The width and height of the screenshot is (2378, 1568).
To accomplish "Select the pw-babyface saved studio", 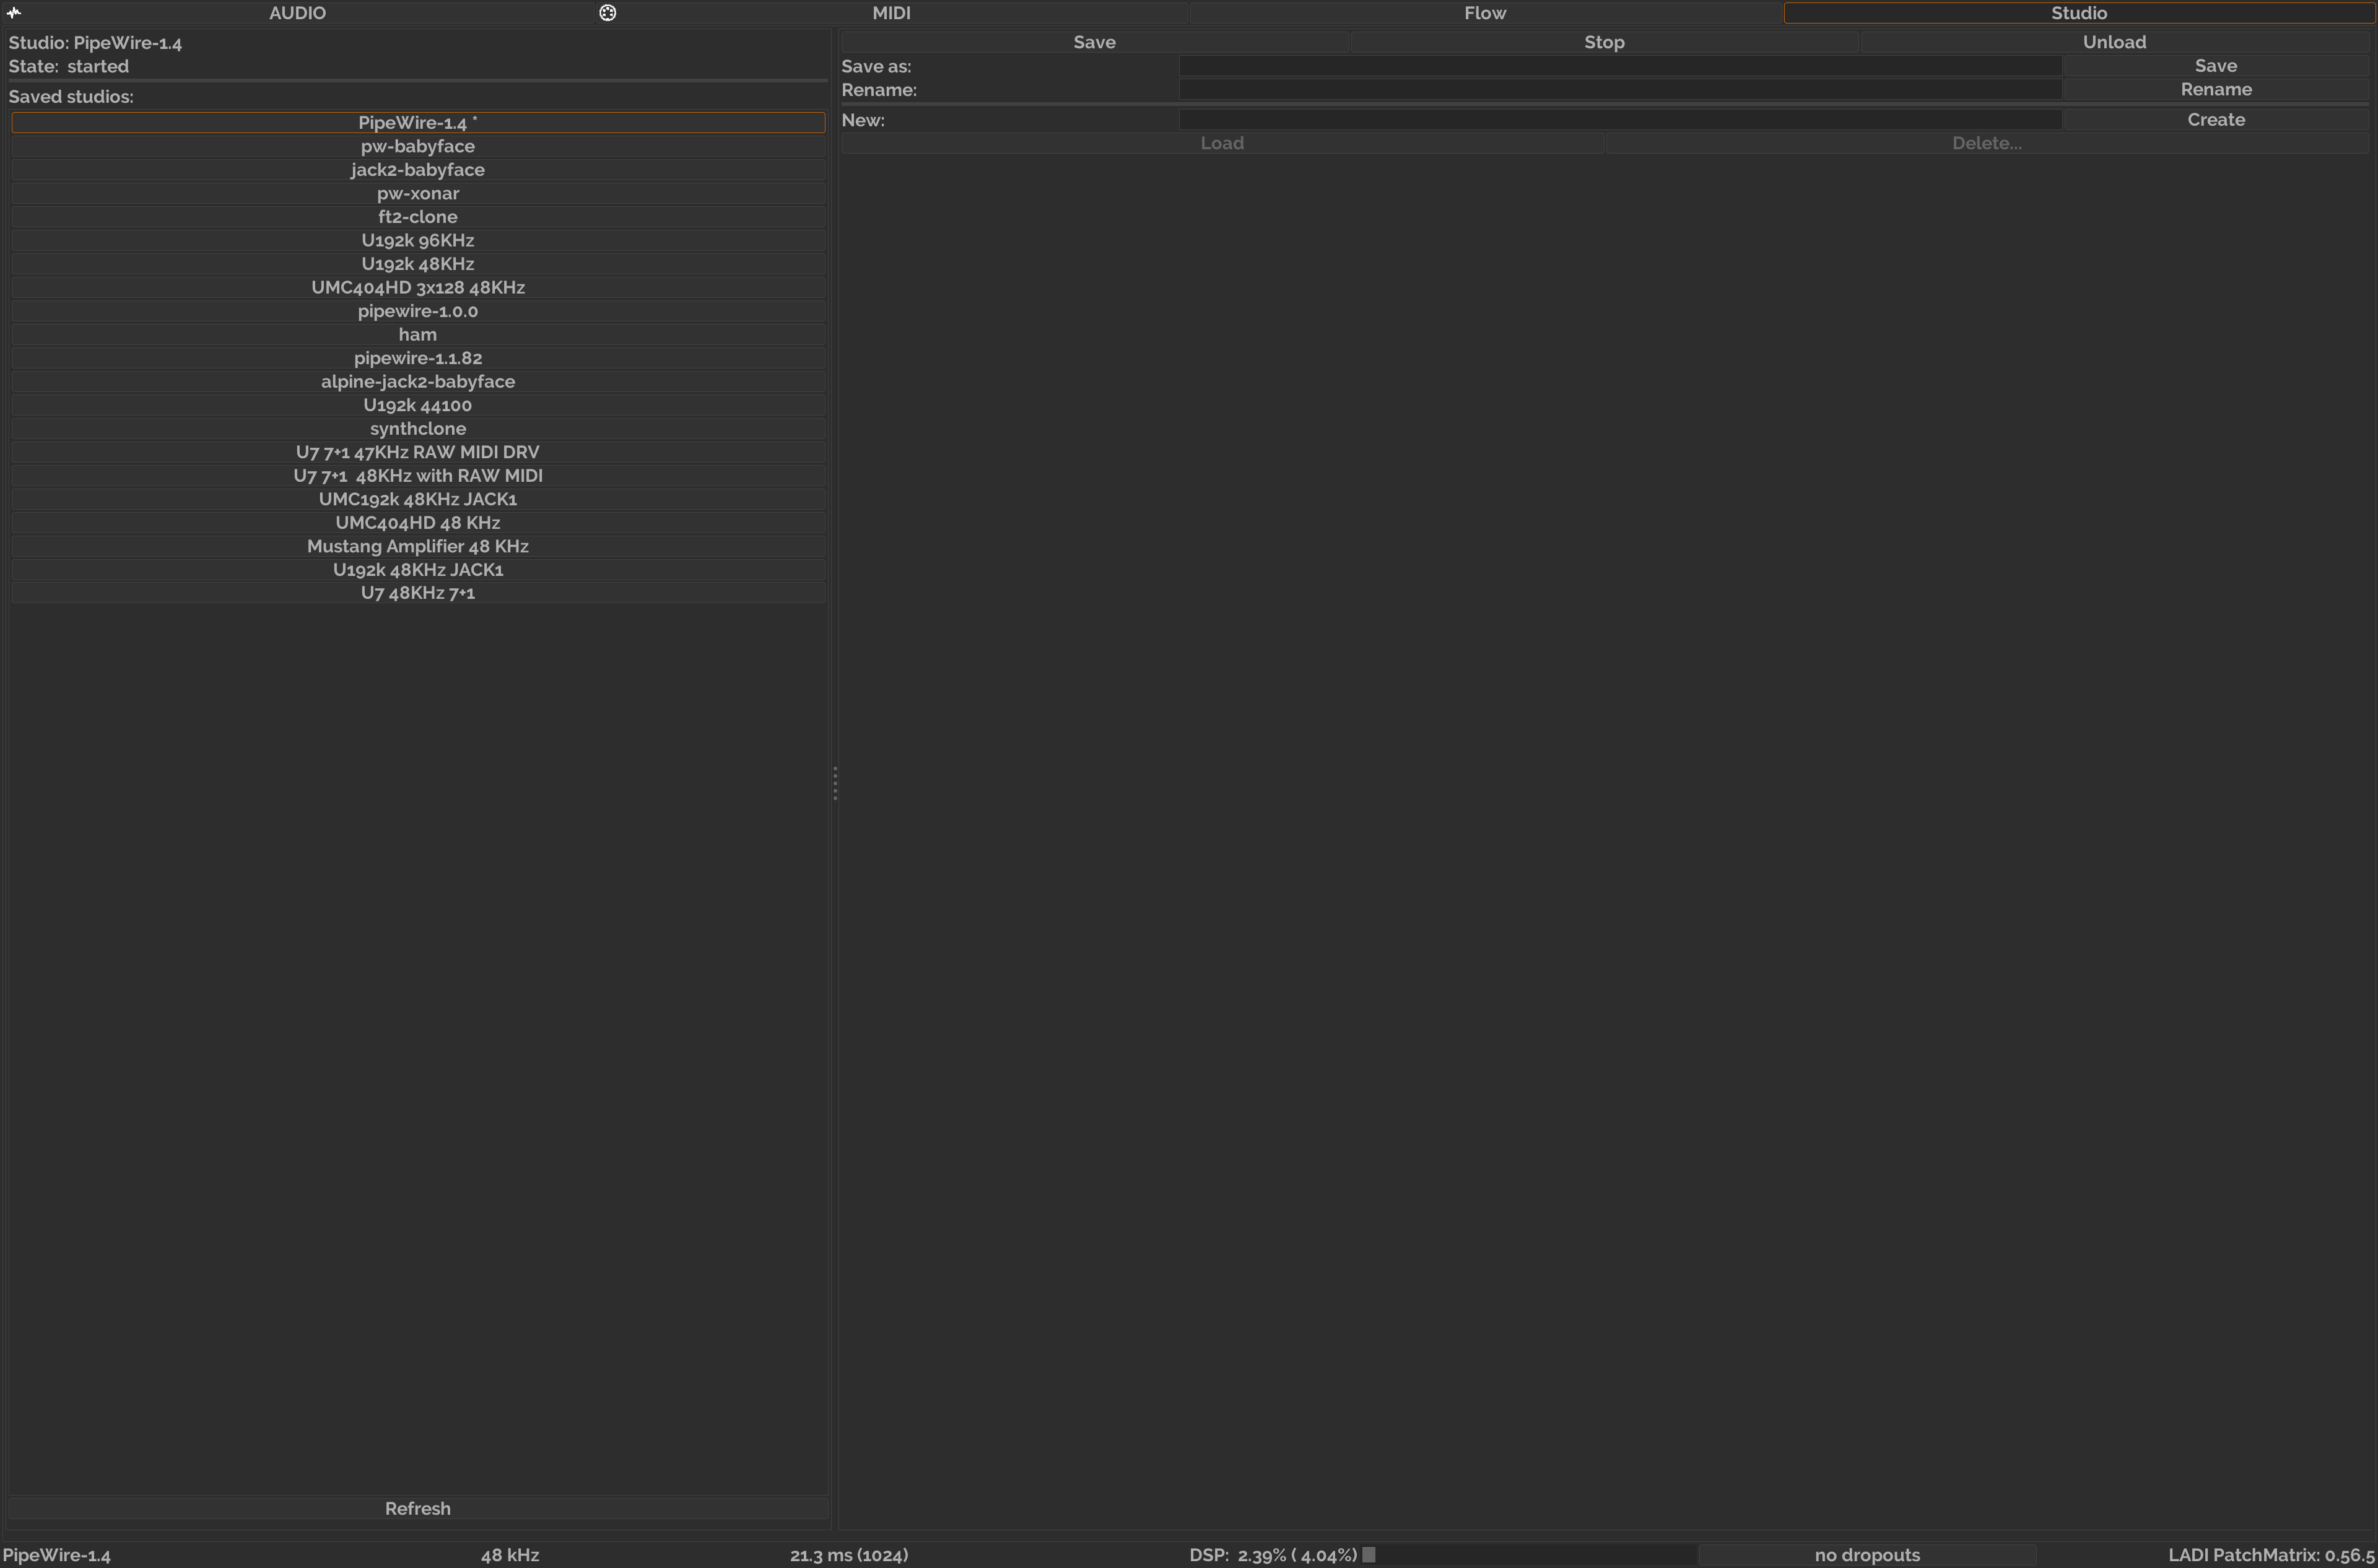I will (x=417, y=146).
